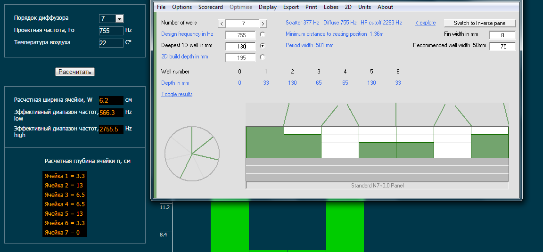Screen dimensions: 543x252
Task: Click the Toggle results link
Action: 177,94
